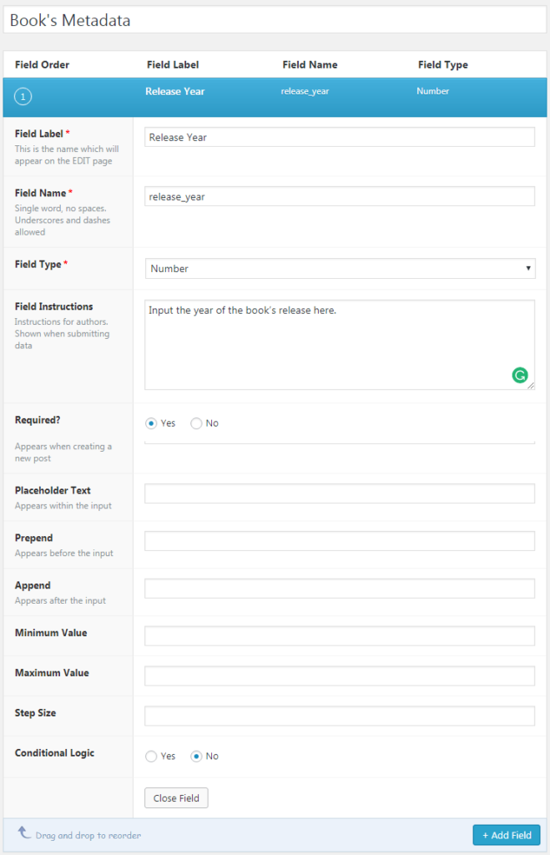Click the field order number 1 circle
This screenshot has width=550, height=855.
pos(23,97)
